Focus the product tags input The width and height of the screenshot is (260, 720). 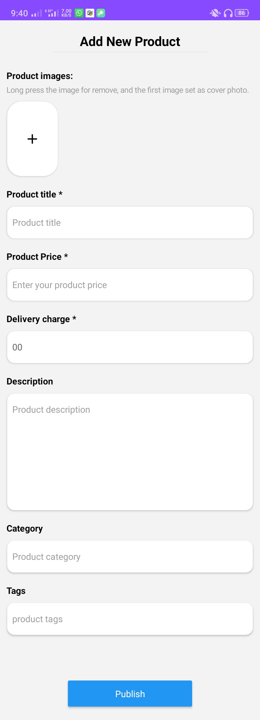130,619
